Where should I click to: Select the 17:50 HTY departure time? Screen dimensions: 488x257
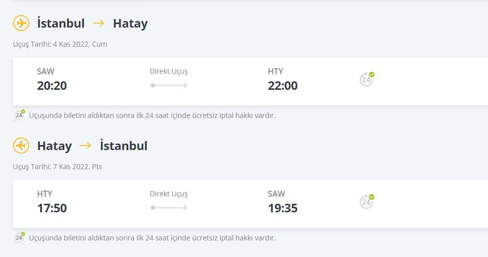pyautogui.click(x=52, y=208)
